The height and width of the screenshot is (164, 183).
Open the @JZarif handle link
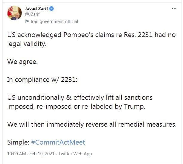pos(31,14)
